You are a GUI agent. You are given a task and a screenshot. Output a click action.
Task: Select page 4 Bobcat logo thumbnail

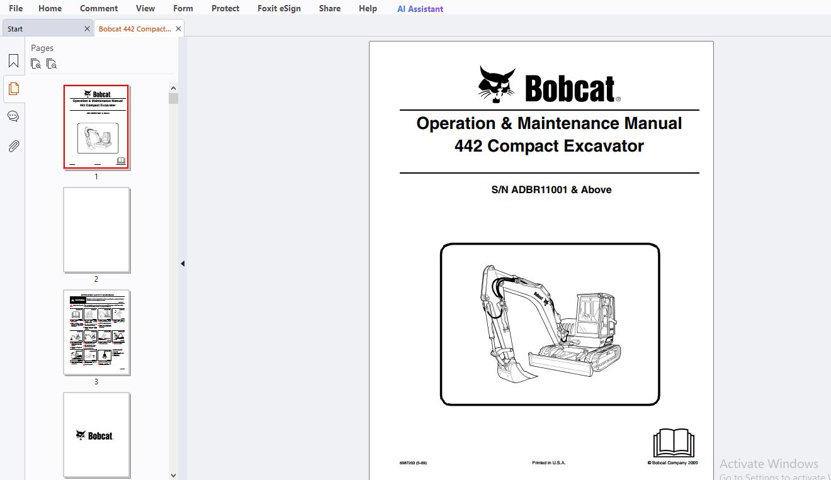[96, 435]
